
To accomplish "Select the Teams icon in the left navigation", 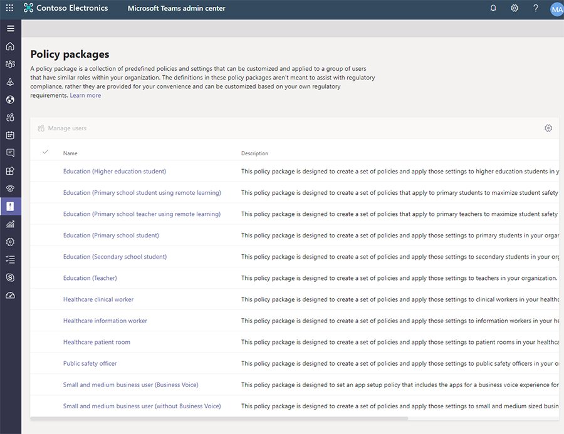I will click(10, 63).
